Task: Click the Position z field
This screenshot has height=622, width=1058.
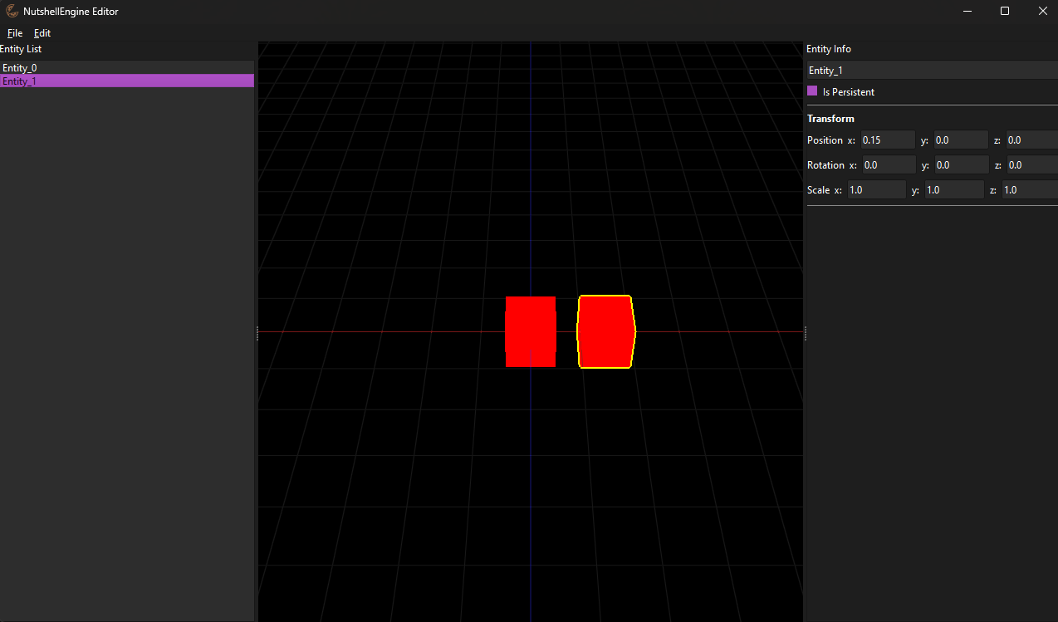Action: click(1031, 140)
